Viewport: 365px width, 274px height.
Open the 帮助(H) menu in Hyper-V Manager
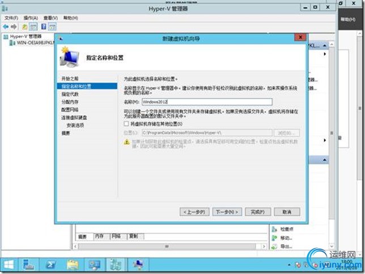click(x=71, y=18)
